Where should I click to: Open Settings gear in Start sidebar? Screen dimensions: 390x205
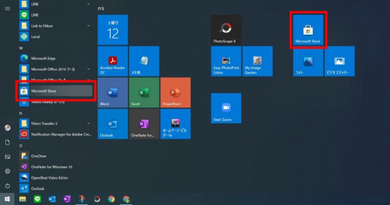[x=7, y=171]
